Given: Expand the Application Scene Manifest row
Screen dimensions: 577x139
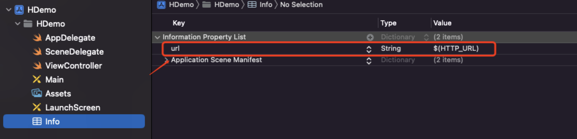Looking at the screenshot, I should (166, 60).
